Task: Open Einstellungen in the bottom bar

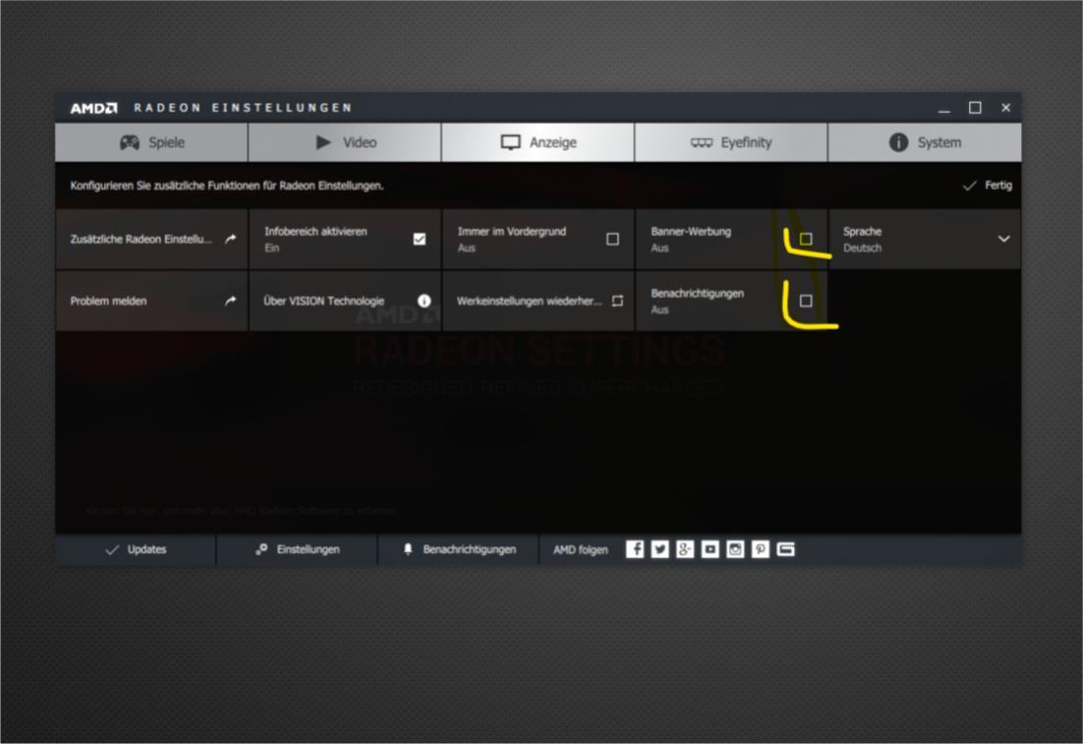Action: click(x=297, y=550)
